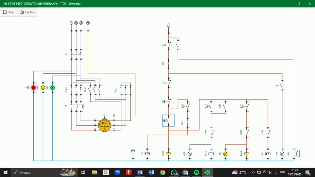Click the L3 supply terminal
Viewport: 315px width, 177px height.
point(81,23)
